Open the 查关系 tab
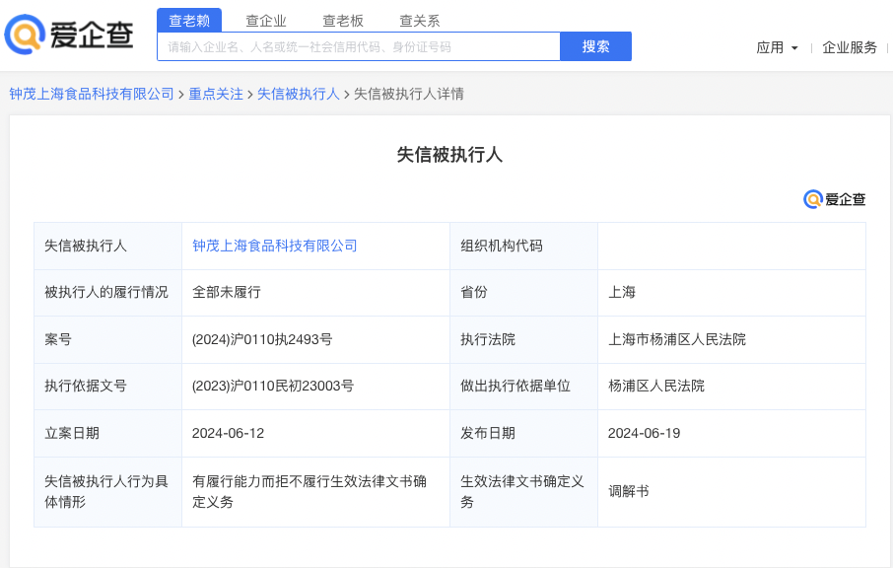The image size is (893, 568). click(x=420, y=21)
